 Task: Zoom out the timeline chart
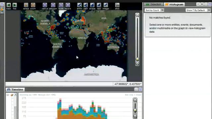tap(135, 116)
